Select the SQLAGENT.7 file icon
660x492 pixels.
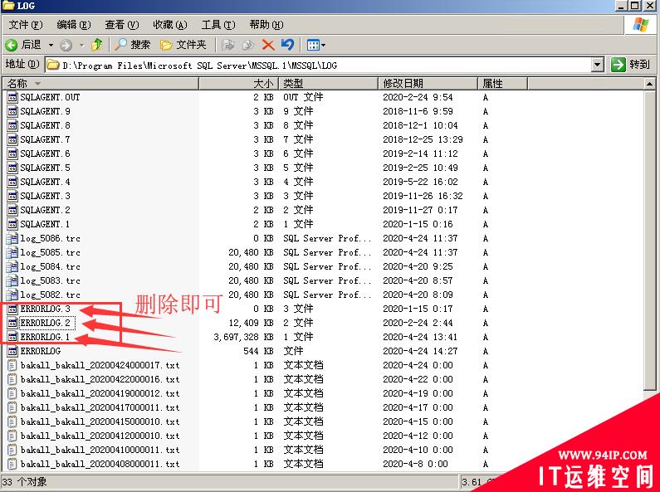click(12, 139)
